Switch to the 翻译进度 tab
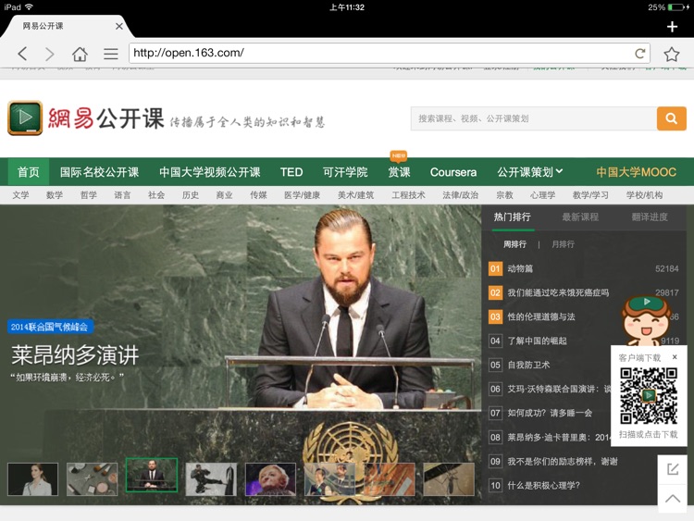The image size is (694, 521). 650,217
